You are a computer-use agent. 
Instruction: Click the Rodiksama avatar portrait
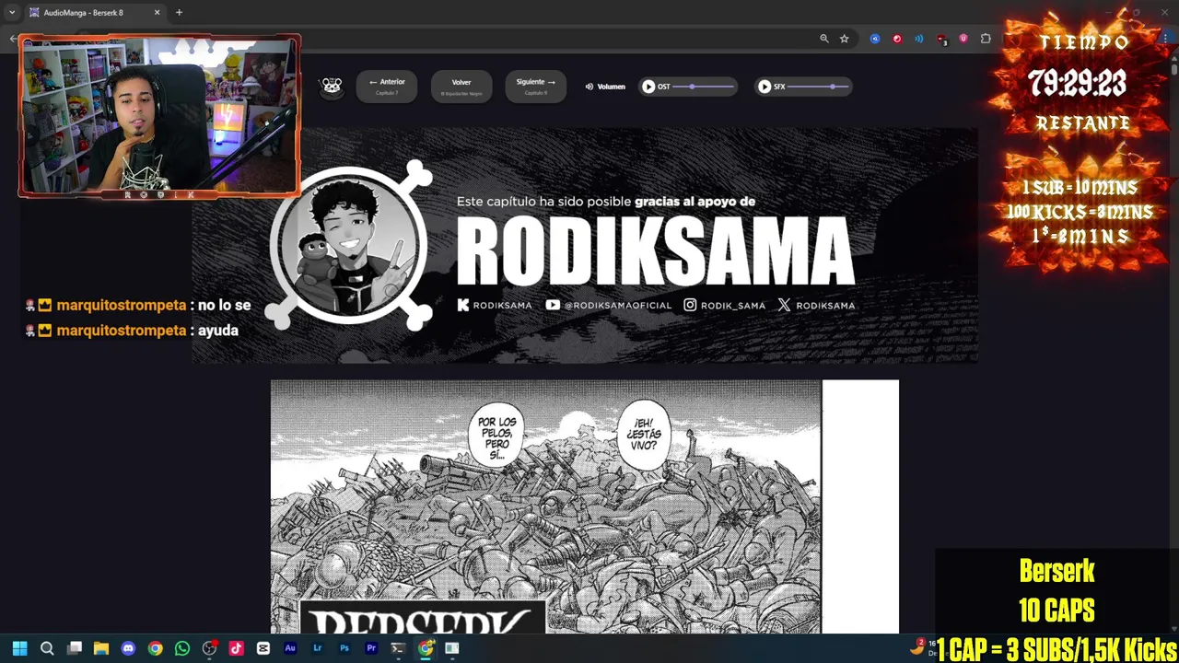349,244
